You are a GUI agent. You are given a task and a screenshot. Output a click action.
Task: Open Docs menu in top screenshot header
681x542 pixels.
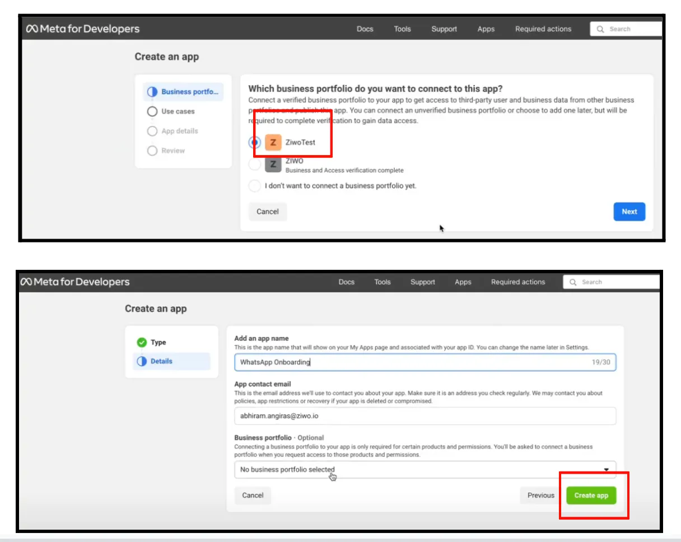tap(365, 29)
